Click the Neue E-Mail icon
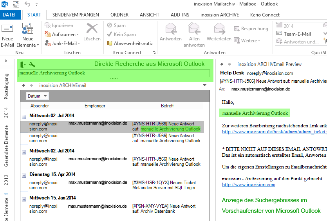 click(x=7, y=29)
